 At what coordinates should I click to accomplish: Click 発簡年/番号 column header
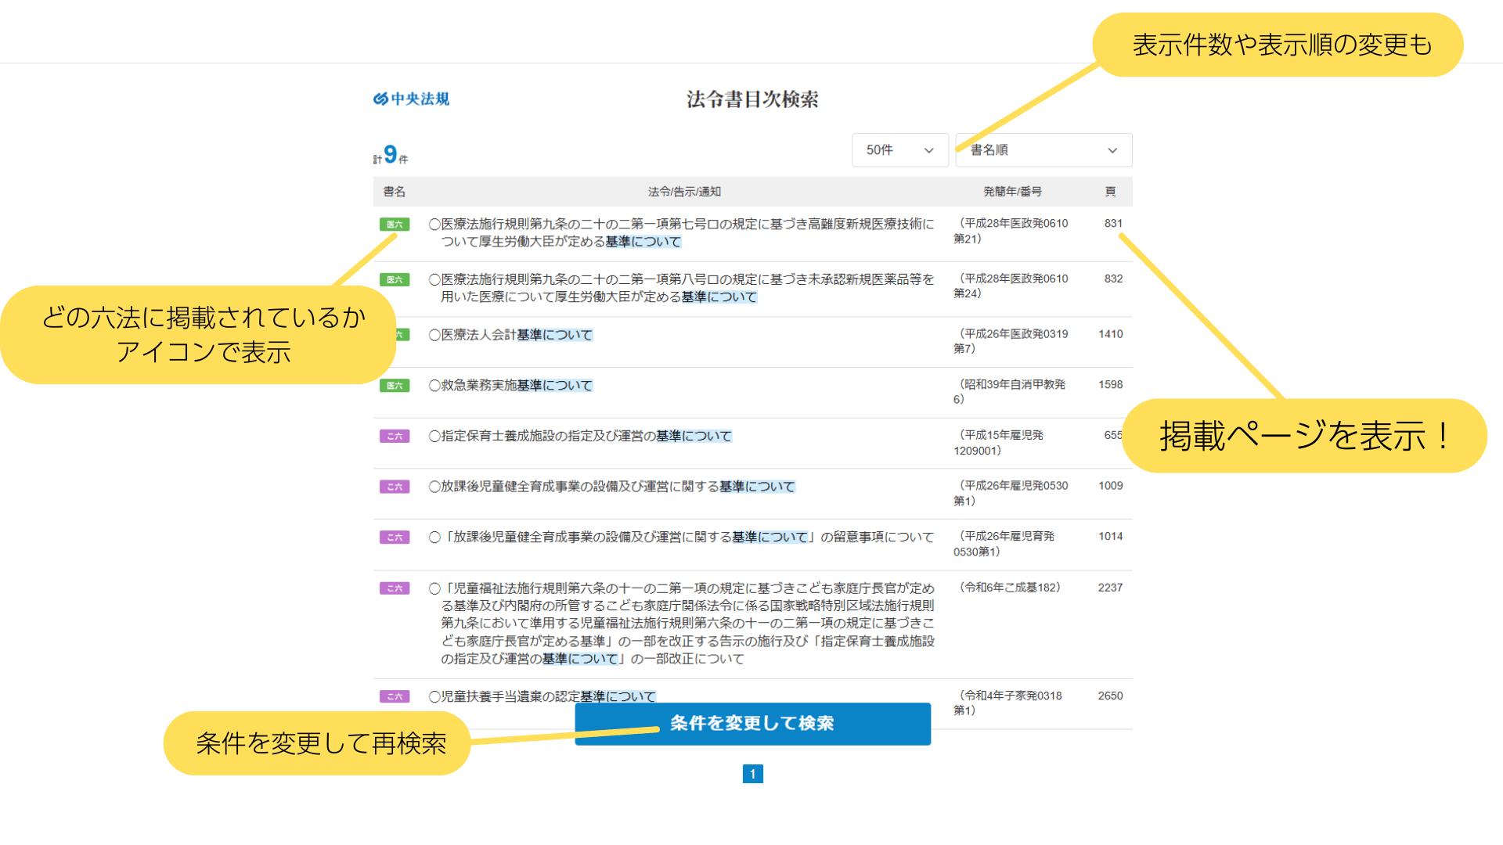1012,192
